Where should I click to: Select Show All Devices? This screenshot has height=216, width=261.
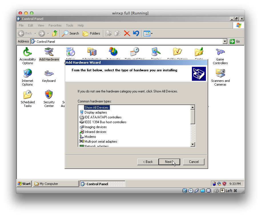tap(97, 107)
